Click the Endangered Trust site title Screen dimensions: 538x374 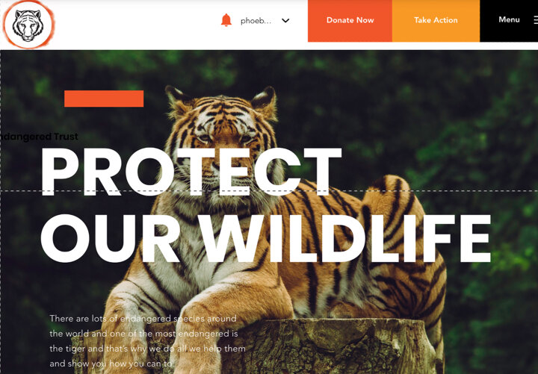pos(39,137)
